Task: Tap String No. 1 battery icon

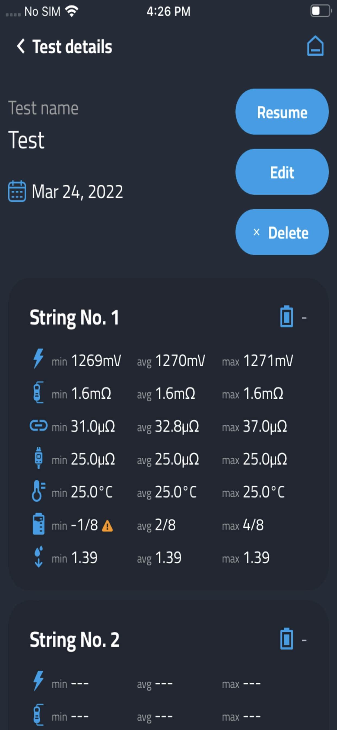Action: 286,317
